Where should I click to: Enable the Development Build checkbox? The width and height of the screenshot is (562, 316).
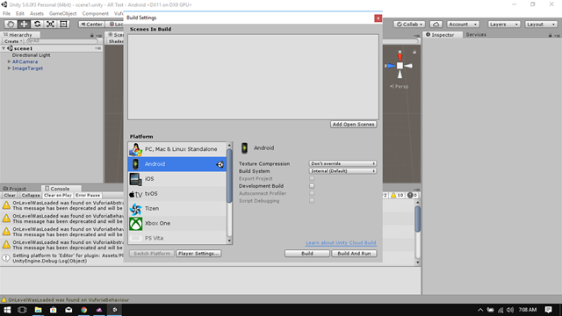312,186
